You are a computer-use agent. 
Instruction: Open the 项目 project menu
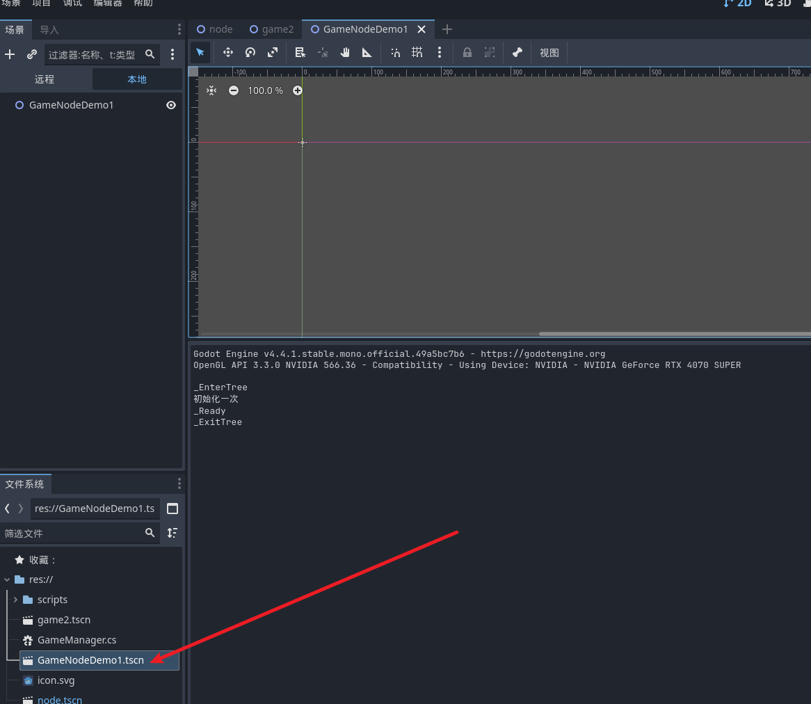point(41,3)
